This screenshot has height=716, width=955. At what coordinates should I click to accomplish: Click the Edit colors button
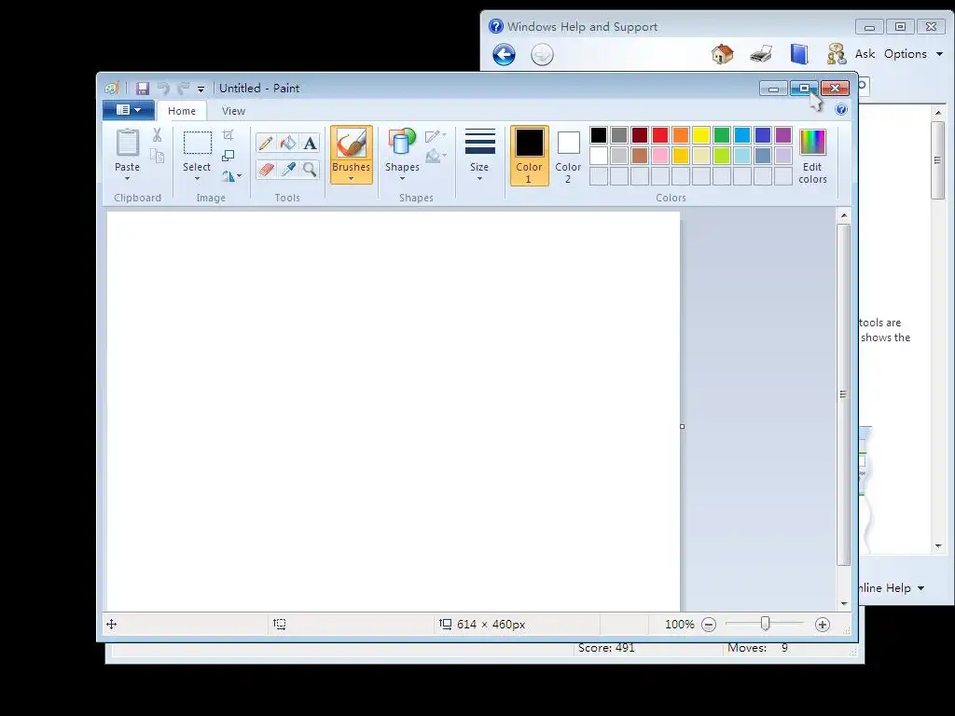pyautogui.click(x=812, y=156)
